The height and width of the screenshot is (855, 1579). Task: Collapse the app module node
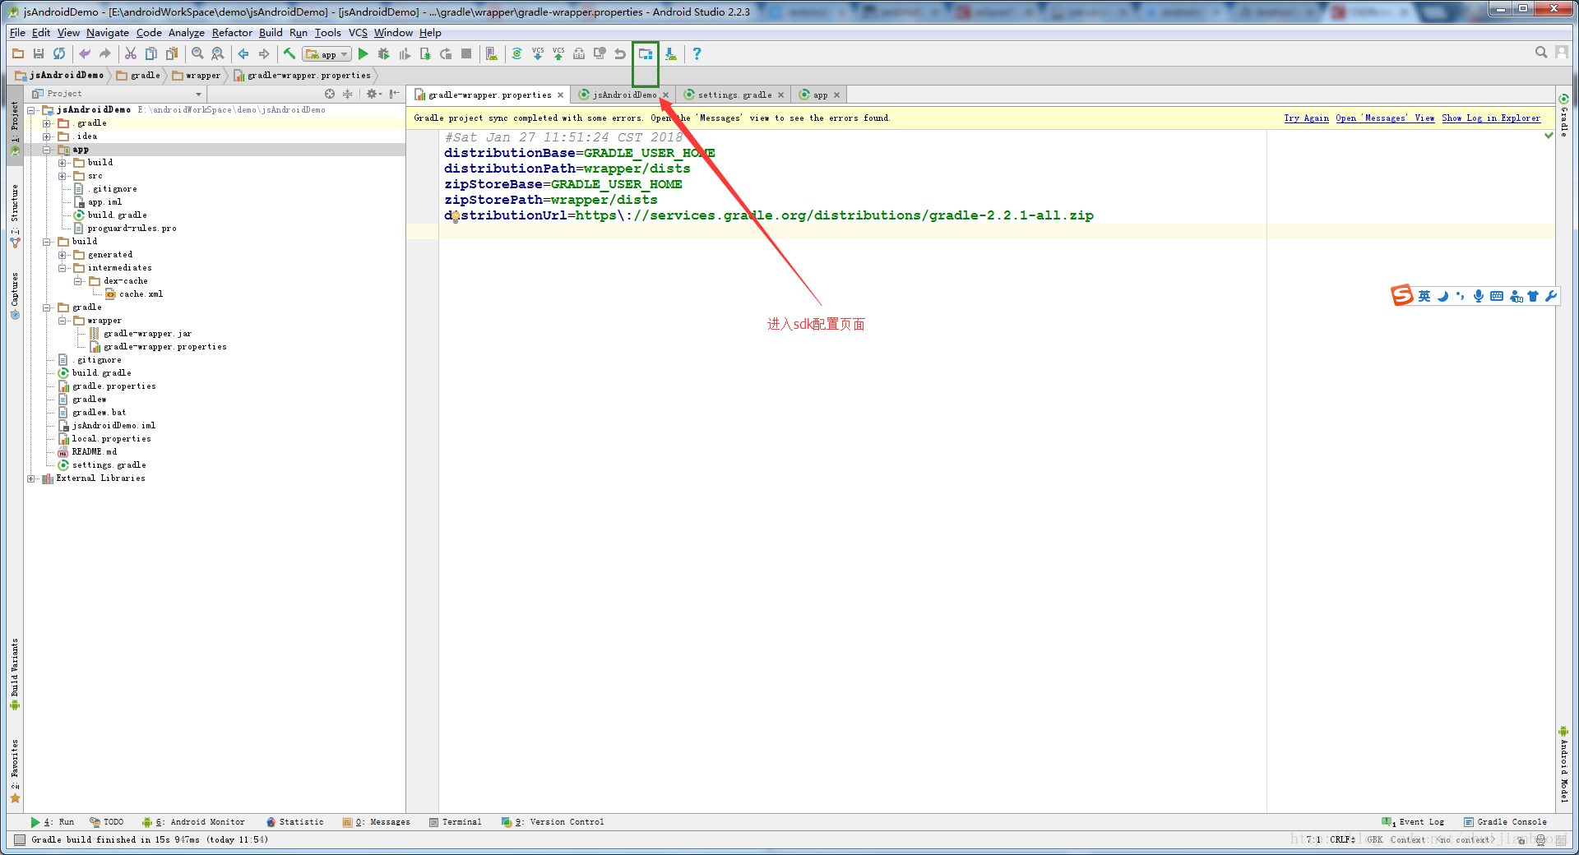coord(47,150)
